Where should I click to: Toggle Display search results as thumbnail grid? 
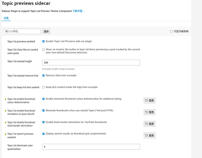(x=44, y=134)
